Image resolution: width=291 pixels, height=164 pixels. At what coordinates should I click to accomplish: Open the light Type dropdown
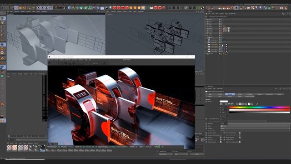(255, 126)
